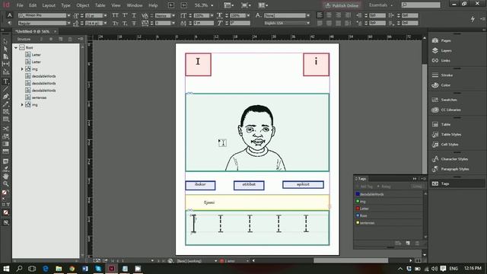Open the Pages panel
This screenshot has height=274, width=487.
442,40
